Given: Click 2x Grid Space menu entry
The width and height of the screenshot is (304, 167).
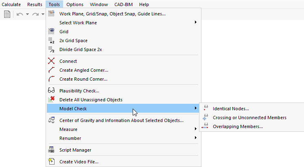Looking at the screenshot, I should [73, 41].
